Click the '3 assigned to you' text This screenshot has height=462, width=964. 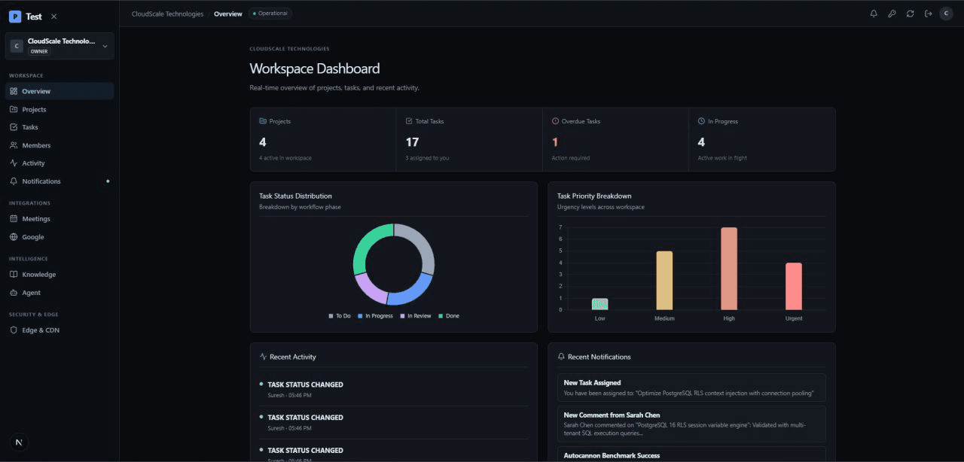(x=428, y=158)
